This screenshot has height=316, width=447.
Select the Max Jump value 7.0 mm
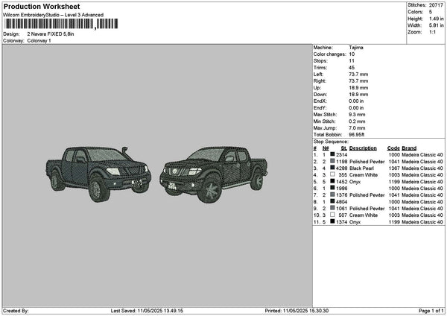click(357, 128)
